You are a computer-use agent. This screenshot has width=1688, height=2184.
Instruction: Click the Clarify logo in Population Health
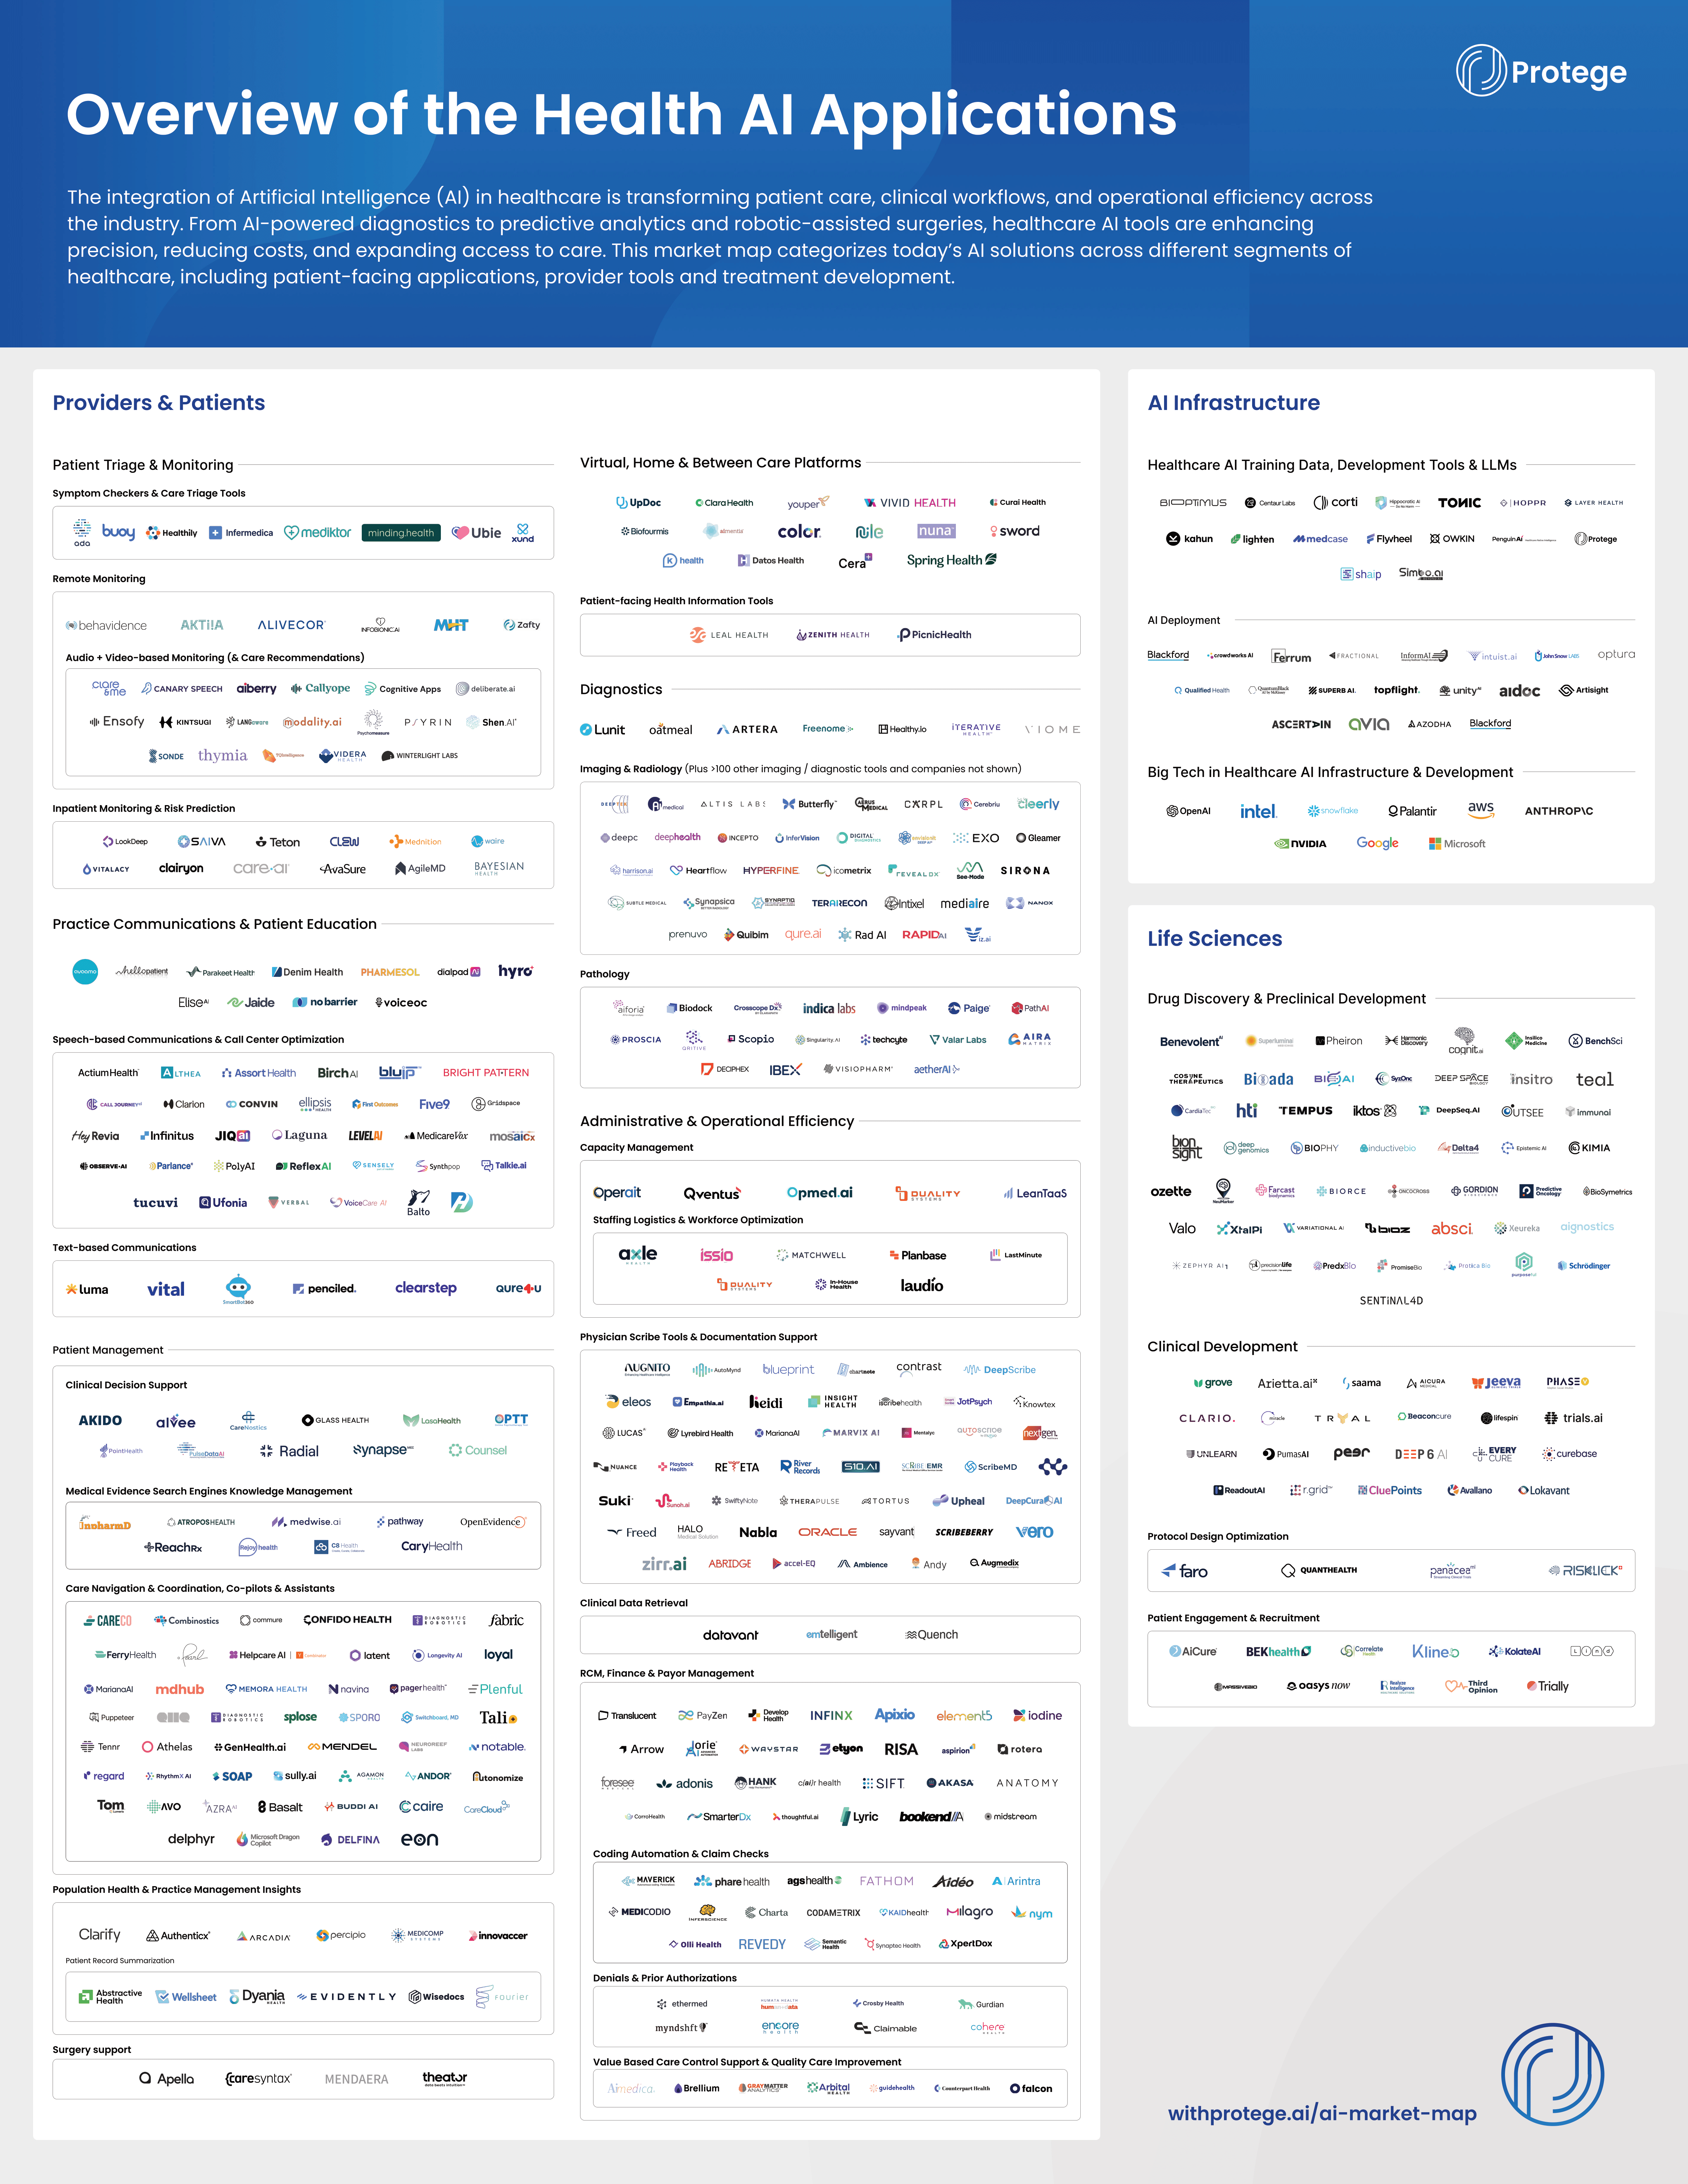pos(99,1935)
